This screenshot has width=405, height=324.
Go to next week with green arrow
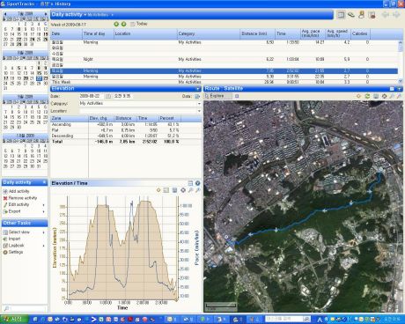tap(124, 24)
